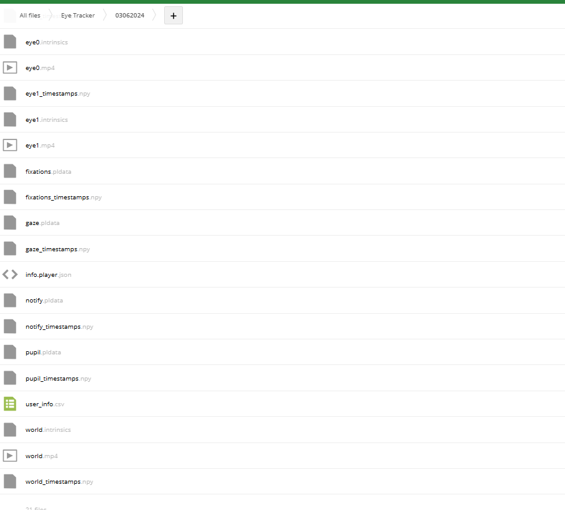
Task: Open the eye0.intrinsics file icon
Action: tap(10, 42)
